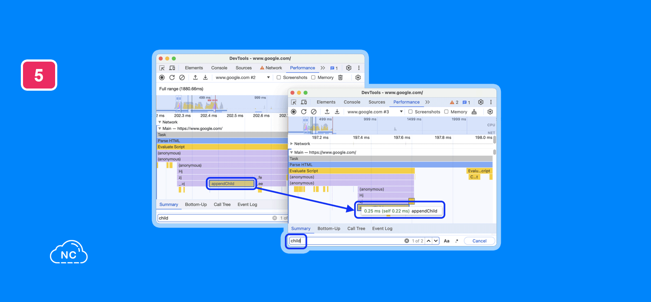Enable Screenshots checkbox in google.com #2 window
651x302 pixels.
pos(279,78)
